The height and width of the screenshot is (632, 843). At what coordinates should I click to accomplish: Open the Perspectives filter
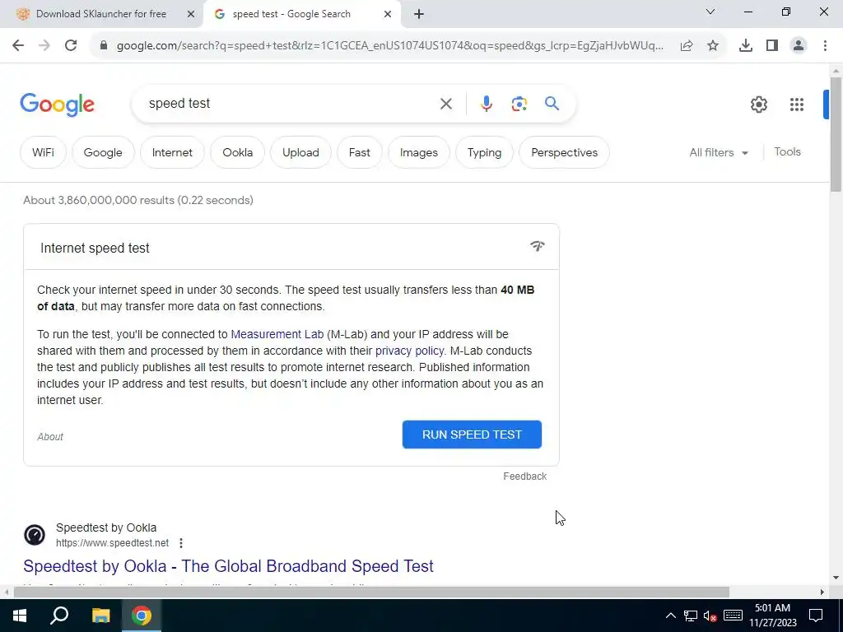tap(565, 152)
